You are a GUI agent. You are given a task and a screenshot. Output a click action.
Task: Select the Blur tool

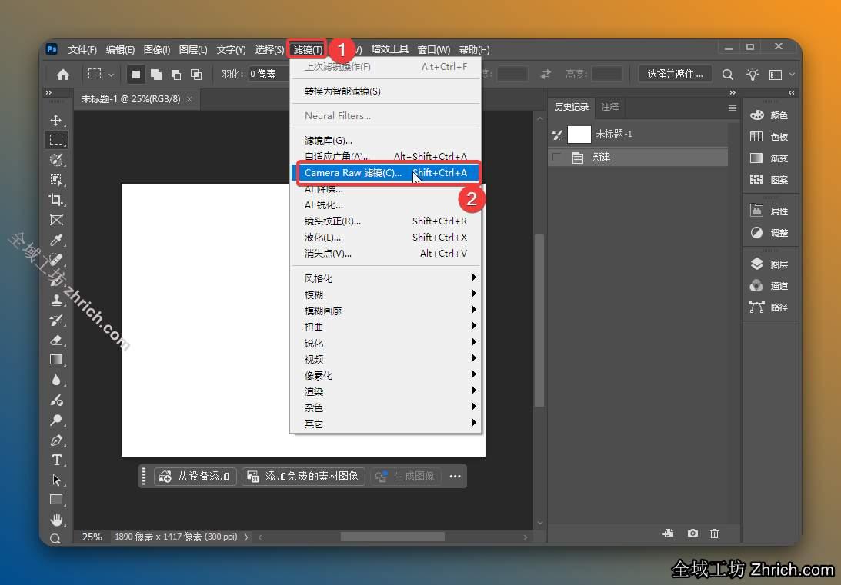tap(55, 380)
